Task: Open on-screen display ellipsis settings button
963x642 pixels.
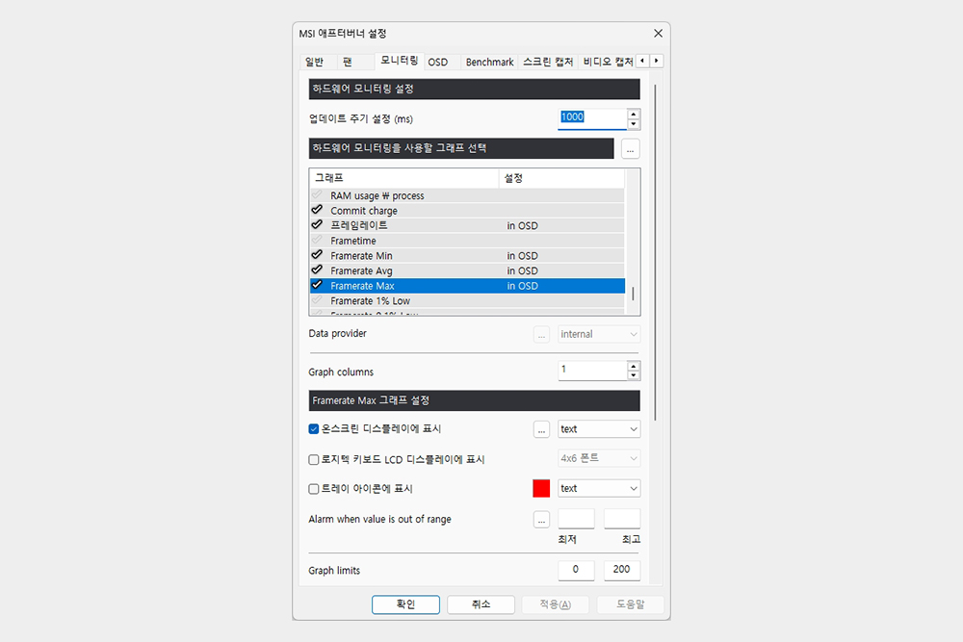Action: [x=541, y=429]
